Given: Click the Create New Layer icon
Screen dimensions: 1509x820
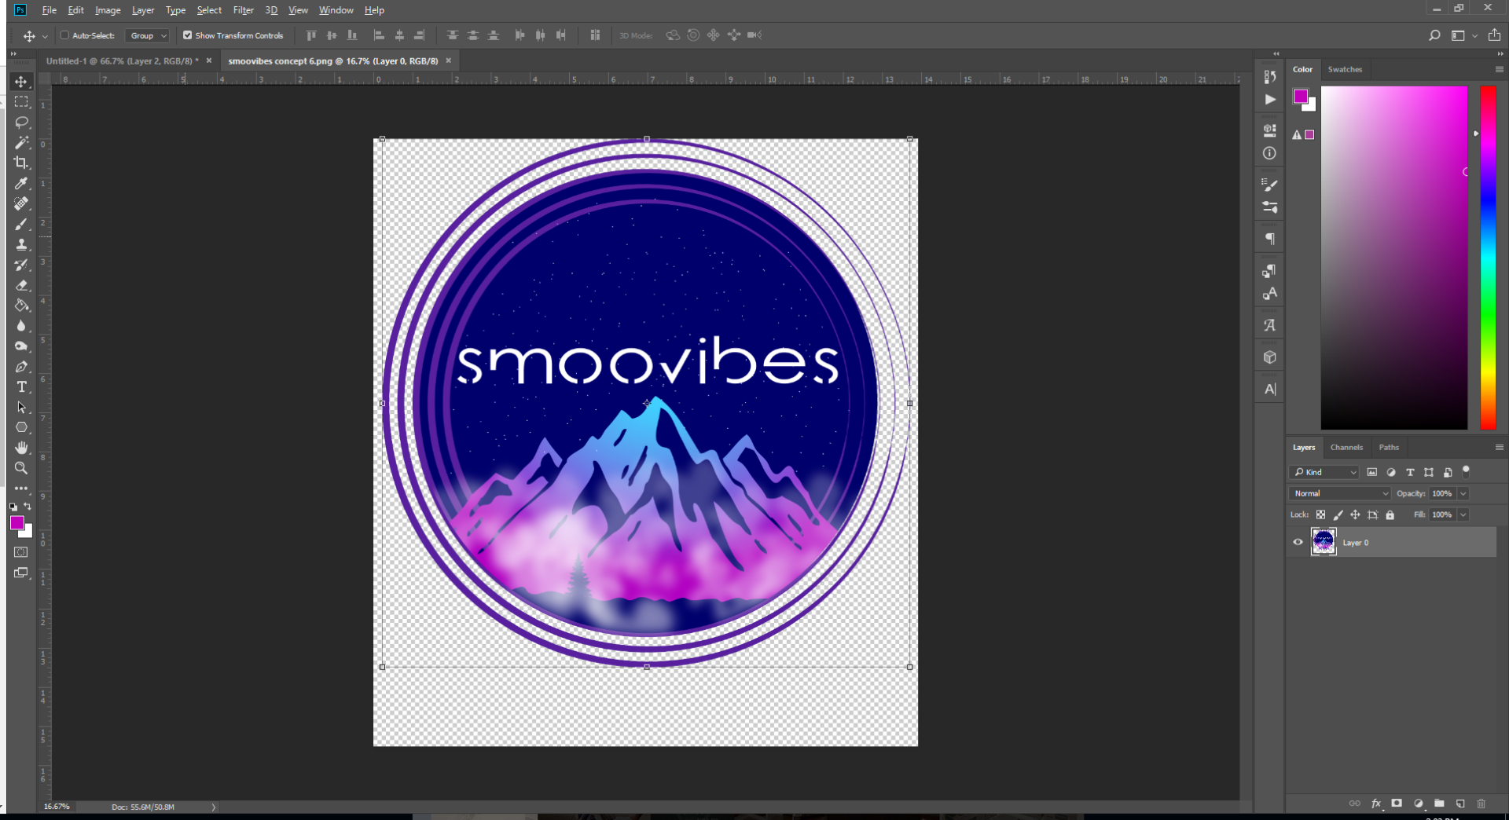Looking at the screenshot, I should 1460,804.
